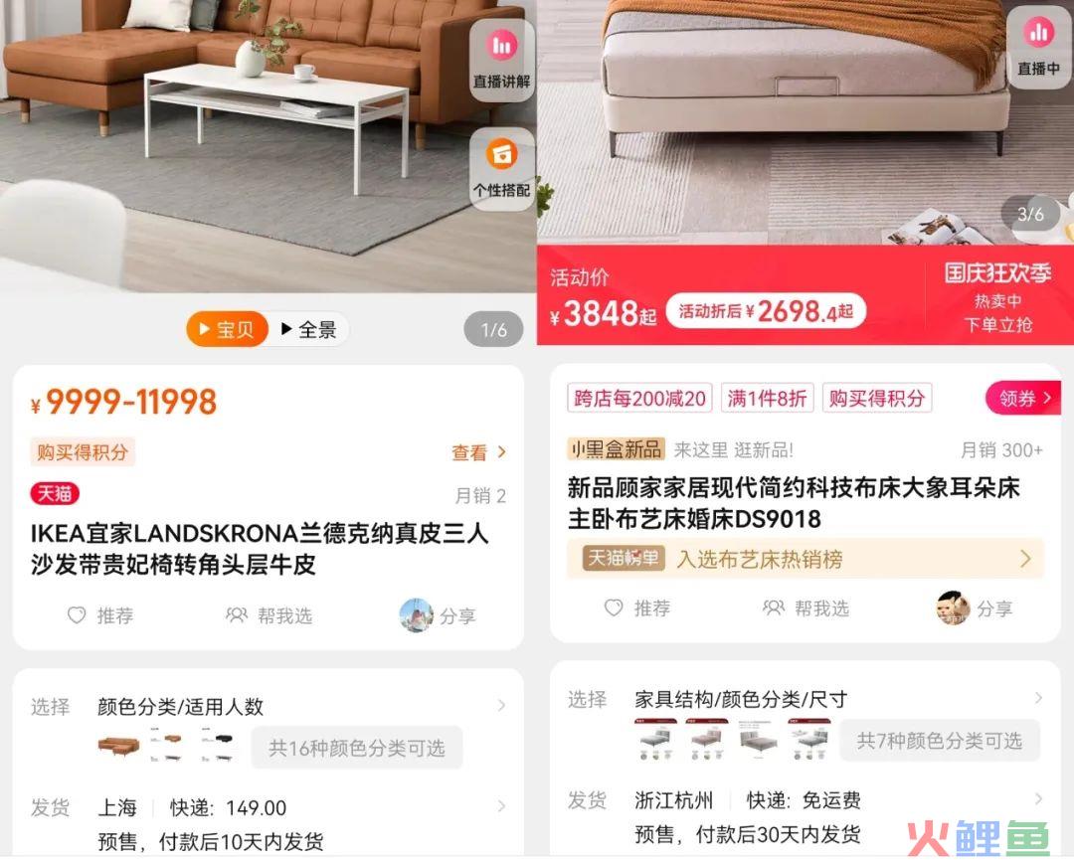
Task: Tap heart 推荐 under IKEA sofa
Action: pos(100,615)
